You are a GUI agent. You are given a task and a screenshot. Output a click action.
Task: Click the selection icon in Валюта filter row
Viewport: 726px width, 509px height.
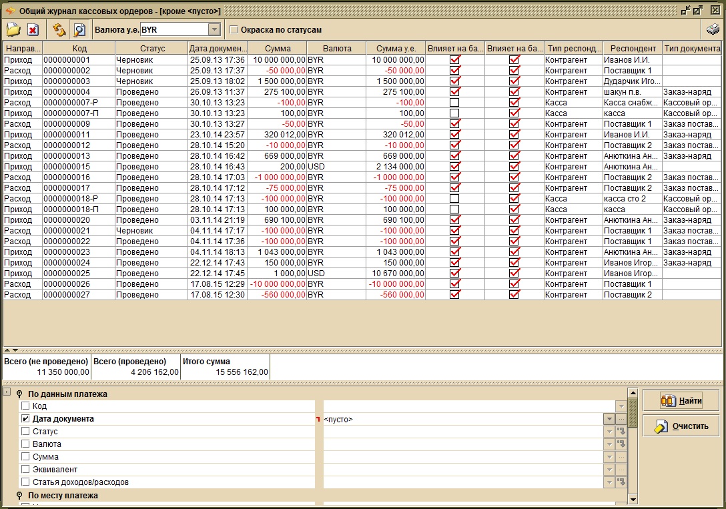coord(621,444)
